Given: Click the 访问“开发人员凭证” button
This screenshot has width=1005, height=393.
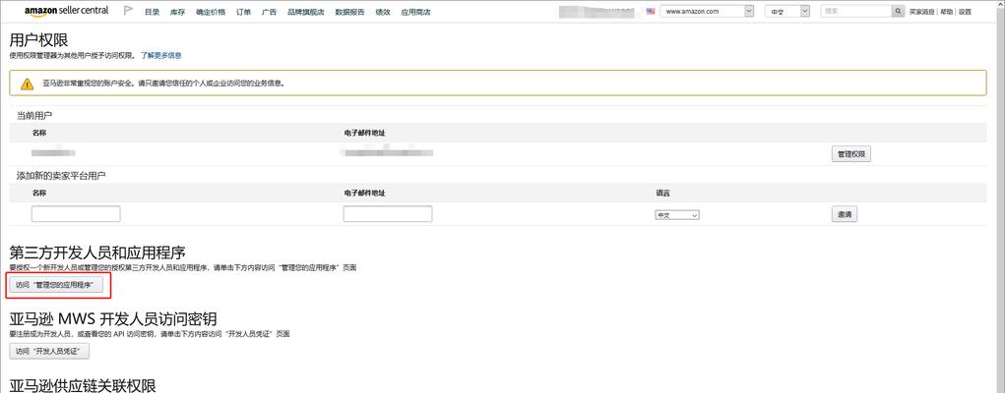Looking at the screenshot, I should point(49,352).
